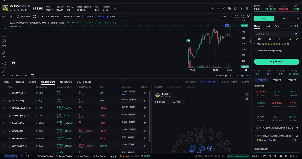Screen dimensions: 302x159
Task: Select the Limit order tab
Action: [x=268, y=26]
